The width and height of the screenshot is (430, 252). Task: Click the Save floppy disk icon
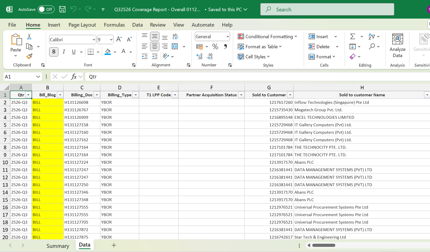pos(62,10)
